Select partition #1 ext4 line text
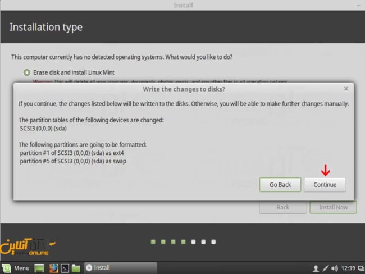The width and height of the screenshot is (365, 274). [x=72, y=153]
